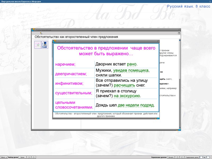Click the forward arrow before Содержание урока
The height and width of the screenshot is (159, 212).
pos(182,157)
